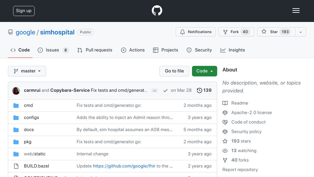Click the Notifications bell button
The height and width of the screenshot is (177, 314).
(196, 32)
